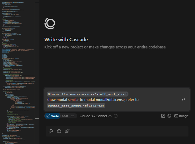Open the more options ellipsis menu

click(72, 116)
